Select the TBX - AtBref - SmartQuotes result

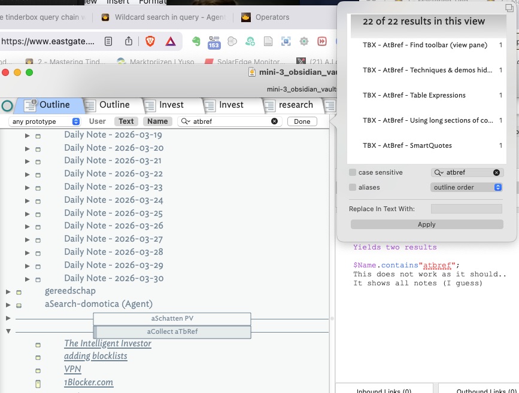point(407,145)
